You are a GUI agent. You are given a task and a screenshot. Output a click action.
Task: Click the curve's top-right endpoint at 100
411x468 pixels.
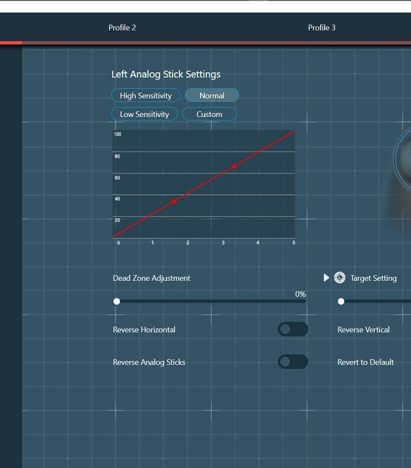coord(294,131)
